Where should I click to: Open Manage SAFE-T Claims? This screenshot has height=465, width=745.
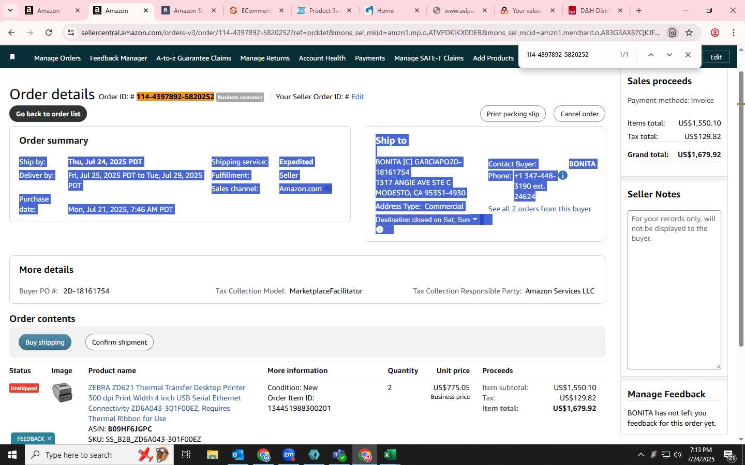coord(429,58)
